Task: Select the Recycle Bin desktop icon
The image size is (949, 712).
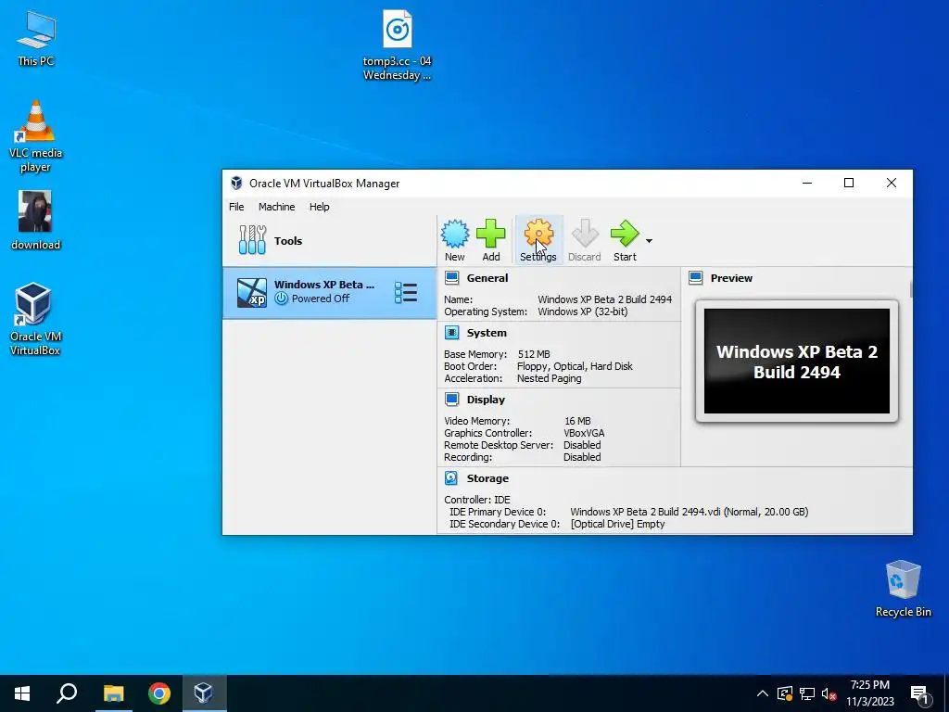Action: (903, 589)
